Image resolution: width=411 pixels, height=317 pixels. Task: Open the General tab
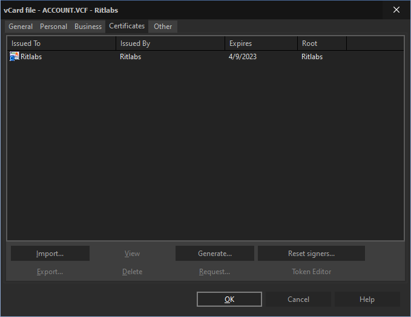[x=21, y=27]
